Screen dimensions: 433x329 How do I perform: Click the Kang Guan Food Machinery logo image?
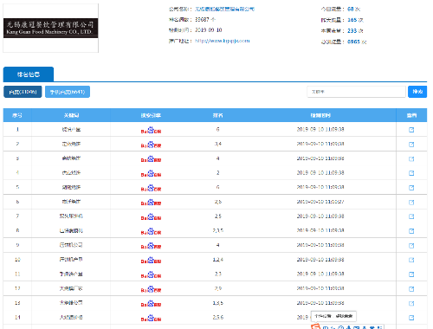(51, 28)
